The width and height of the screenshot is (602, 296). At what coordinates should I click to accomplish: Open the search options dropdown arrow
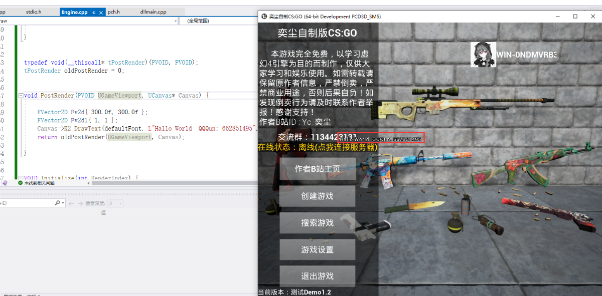[63, 203]
